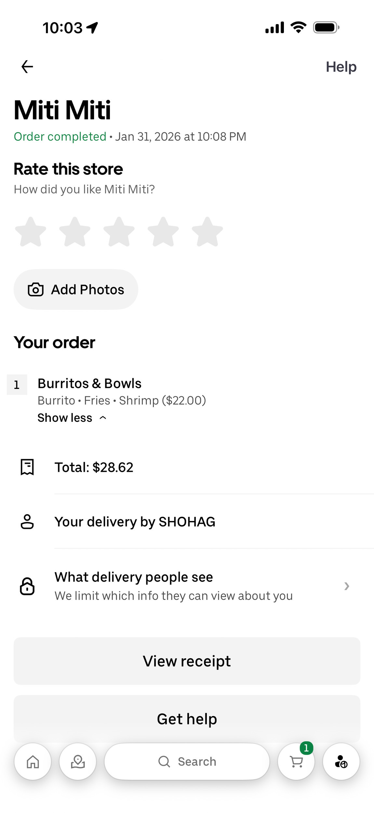Tap the lock icon for delivery privacy
Screen dimensions: 374x813
(27, 586)
